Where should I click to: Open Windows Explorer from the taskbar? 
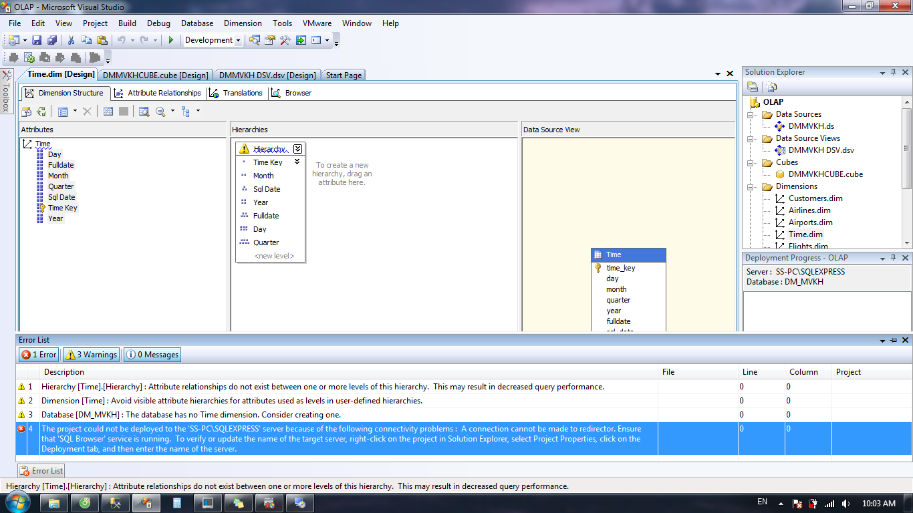(x=54, y=503)
